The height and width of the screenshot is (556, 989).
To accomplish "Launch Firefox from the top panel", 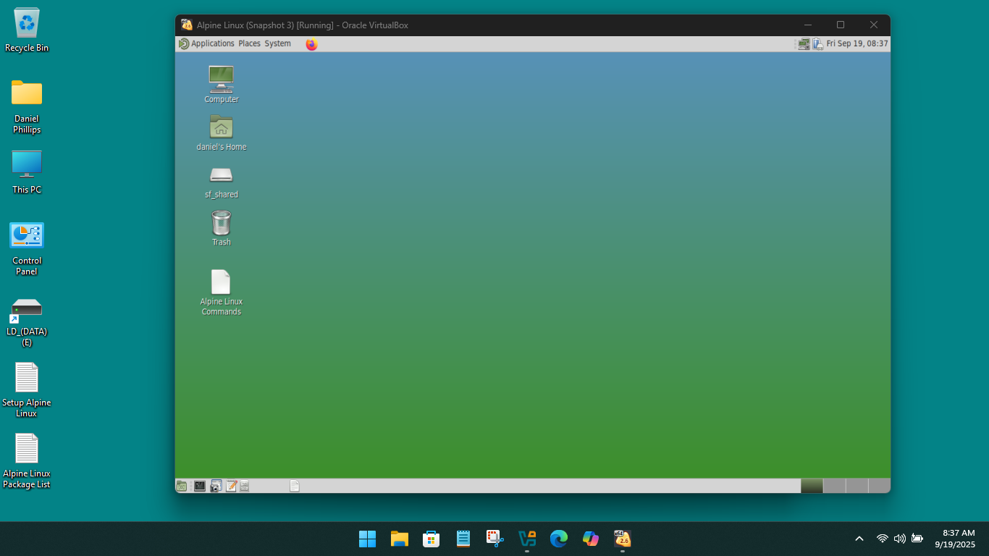I will (311, 44).
